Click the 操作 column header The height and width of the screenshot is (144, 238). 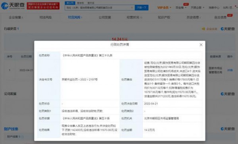(230, 57)
